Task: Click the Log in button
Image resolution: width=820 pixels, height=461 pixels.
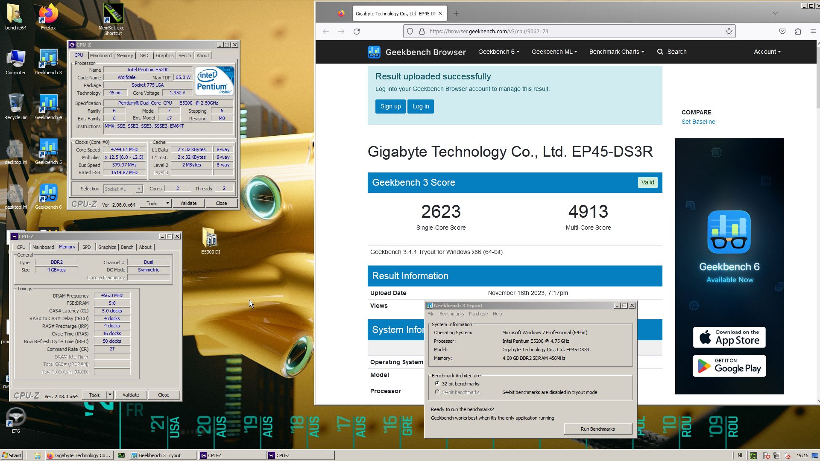Action: [x=421, y=106]
